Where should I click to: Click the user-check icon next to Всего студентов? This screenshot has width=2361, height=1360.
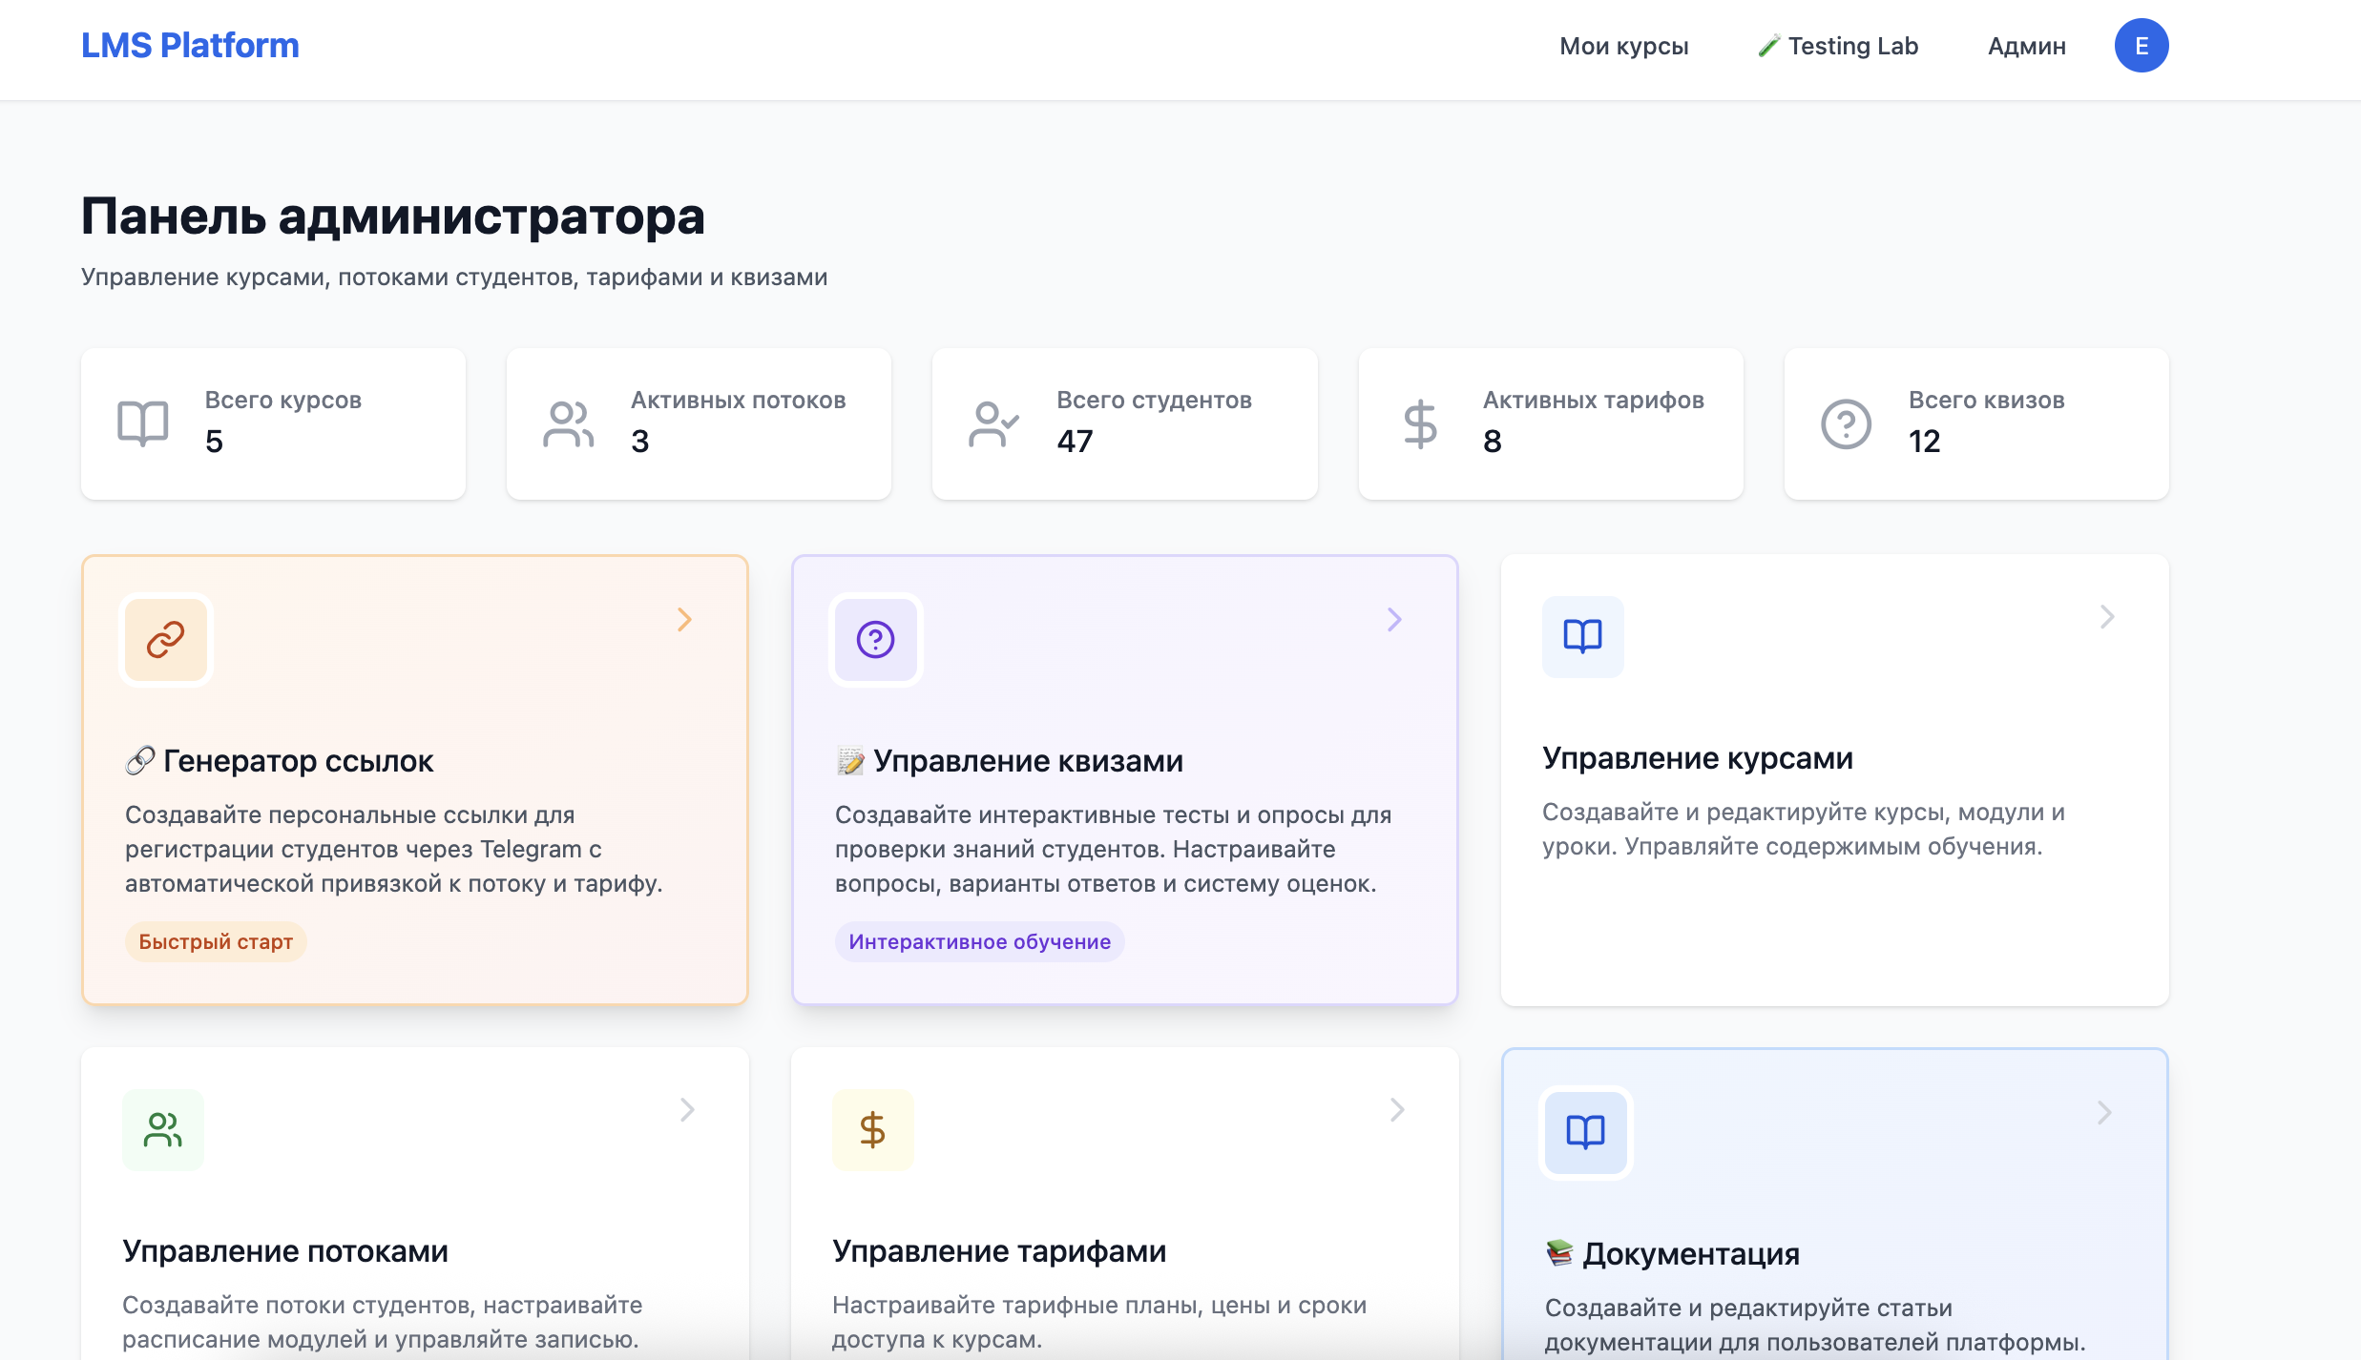[x=992, y=422]
